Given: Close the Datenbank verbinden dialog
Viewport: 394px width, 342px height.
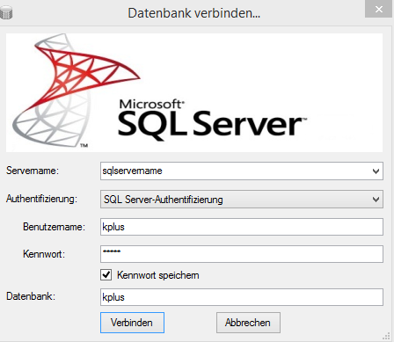Looking at the screenshot, I should pyautogui.click(x=379, y=10).
